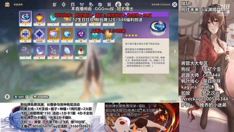Screen dimensions: 234x132
Task: Select the golden lantern item with count 10
Action: click(39, 19)
